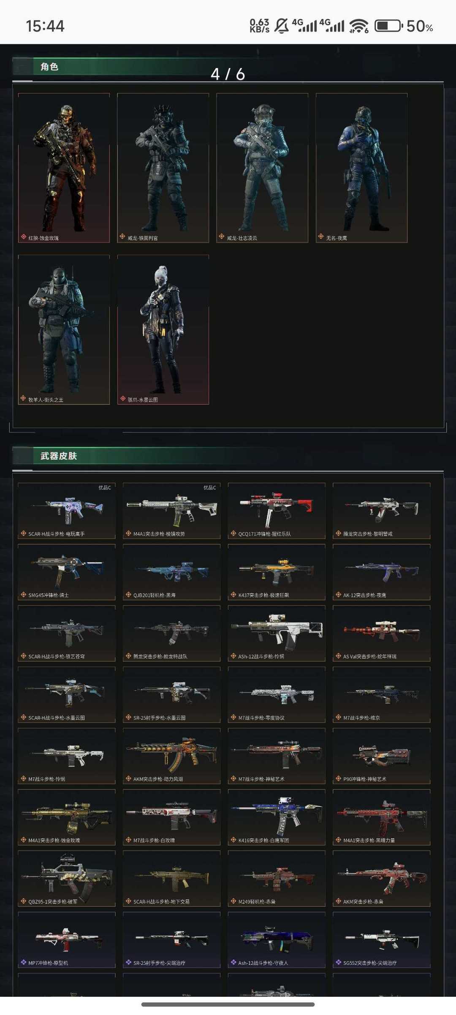Choose QCQ171 猩红乐队 SMG skin
This screenshot has height=1015, width=456.
pyautogui.click(x=277, y=511)
